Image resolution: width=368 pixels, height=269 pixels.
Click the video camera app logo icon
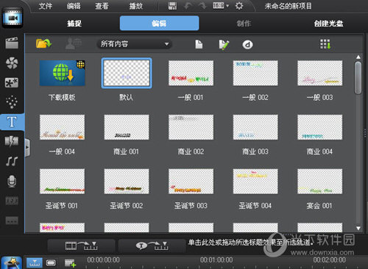click(x=13, y=18)
